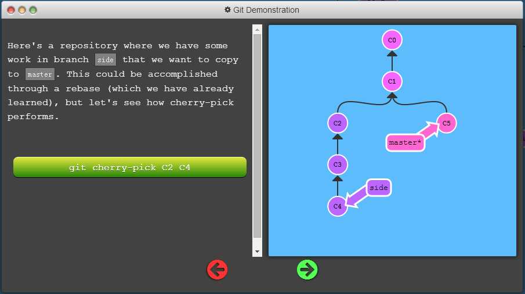
Task: Click the green zoom window button
Action: click(x=33, y=10)
